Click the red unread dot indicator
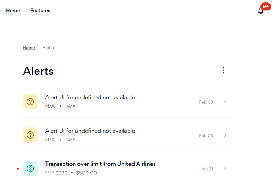Screen dimensions: 273x184 tap(18, 169)
